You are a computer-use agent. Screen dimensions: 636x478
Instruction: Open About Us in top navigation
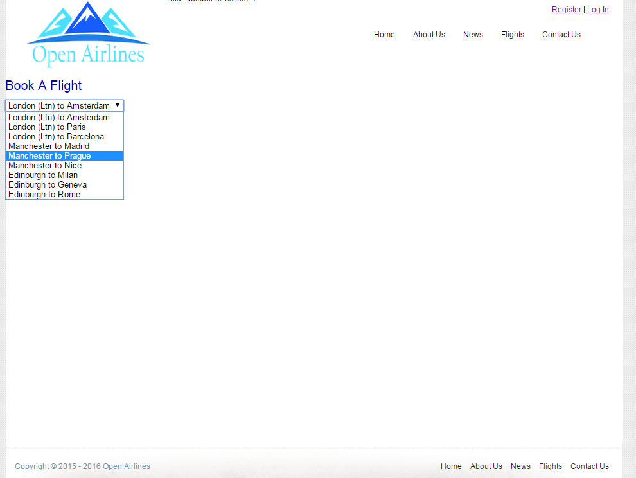coord(428,35)
